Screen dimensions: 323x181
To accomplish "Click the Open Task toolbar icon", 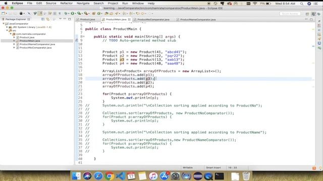I will [x=111, y=14].
